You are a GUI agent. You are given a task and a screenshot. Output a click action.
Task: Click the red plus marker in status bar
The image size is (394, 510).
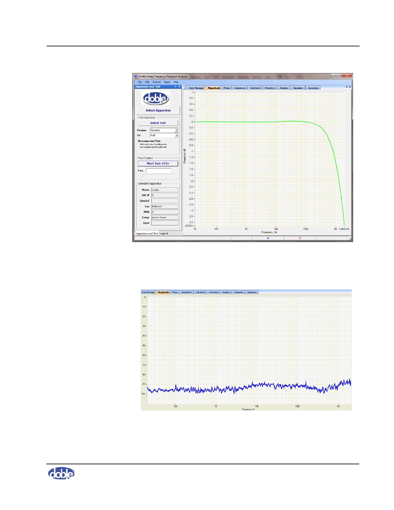[300, 238]
